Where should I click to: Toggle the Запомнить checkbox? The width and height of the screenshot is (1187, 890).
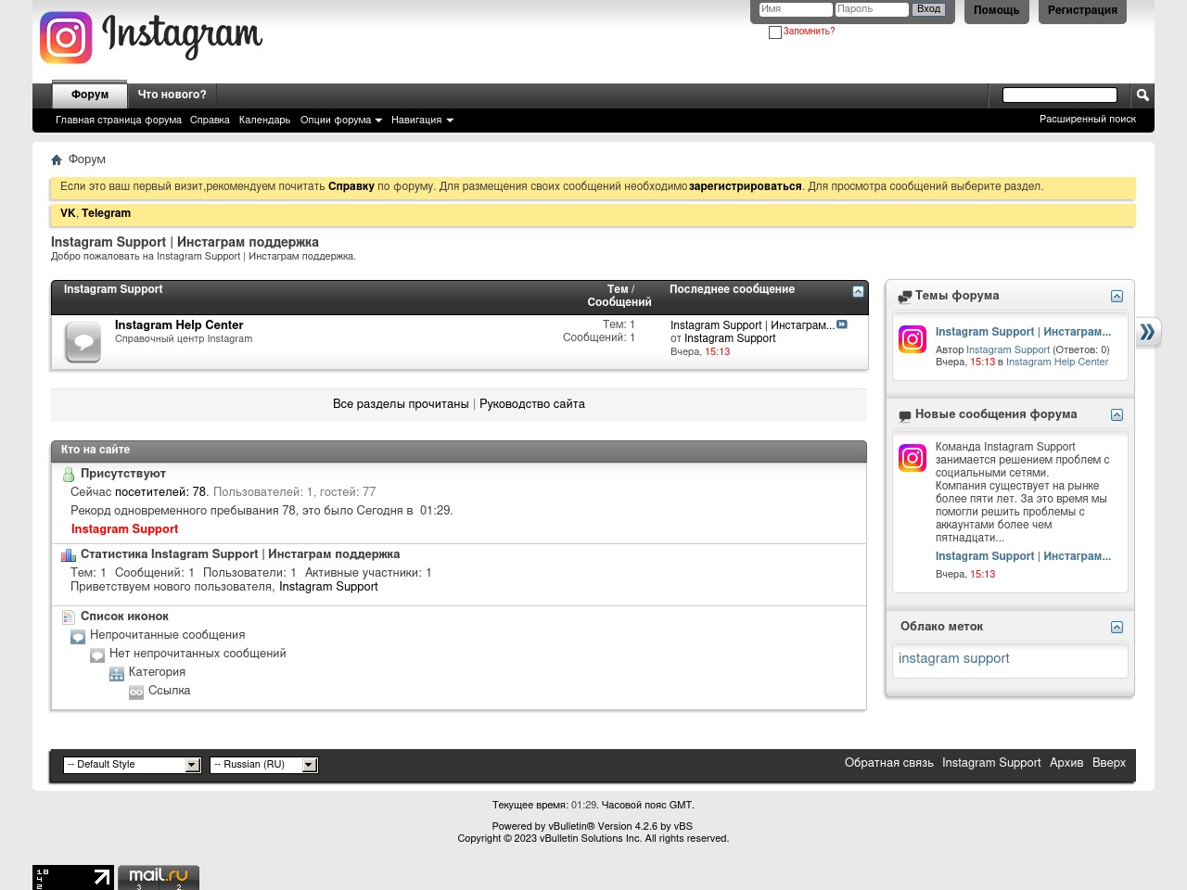775,32
